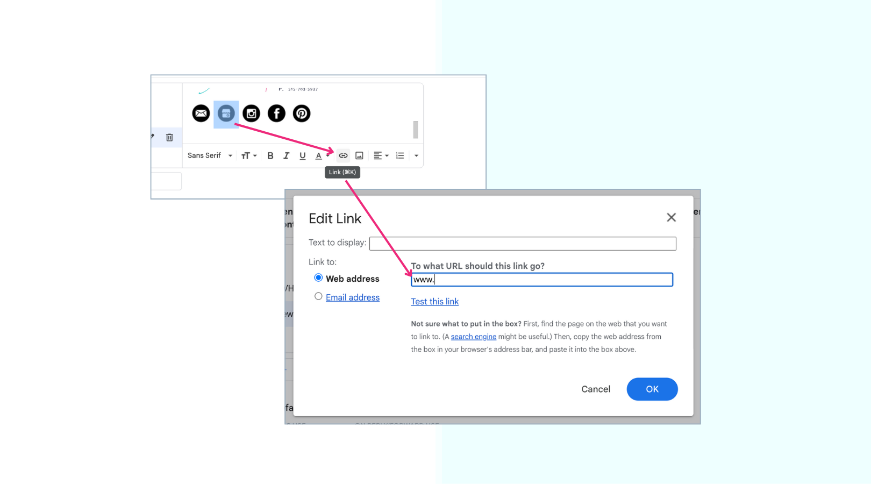Select the Google Business storefront icon

[226, 113]
